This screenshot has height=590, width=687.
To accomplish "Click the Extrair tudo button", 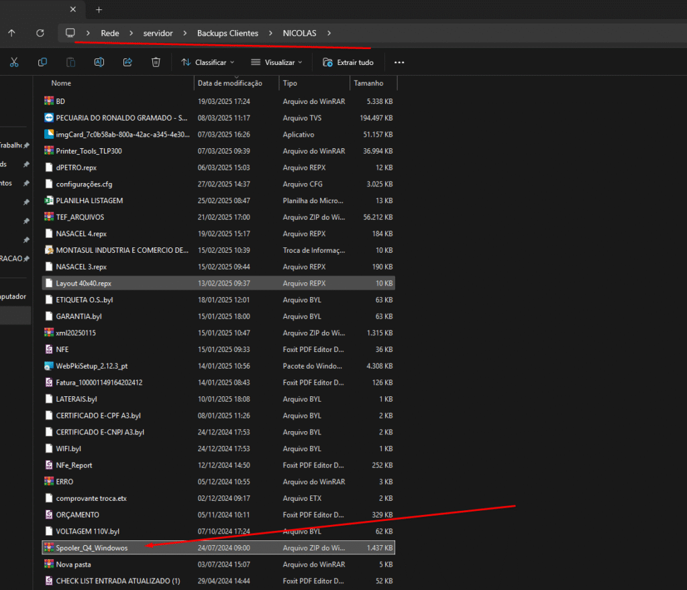I will coord(348,62).
